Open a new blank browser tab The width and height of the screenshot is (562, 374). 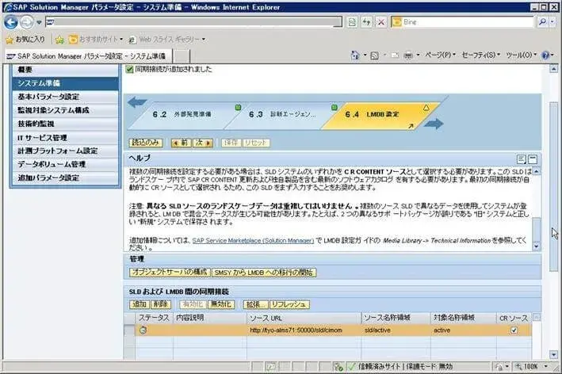(182, 56)
